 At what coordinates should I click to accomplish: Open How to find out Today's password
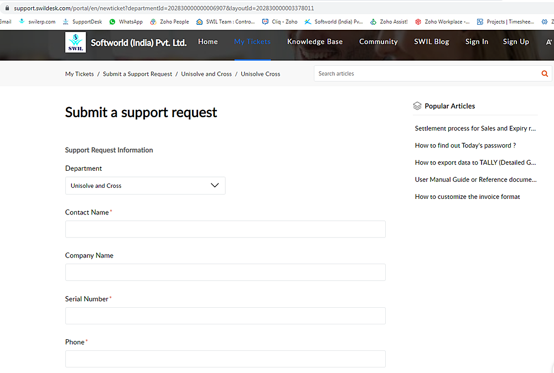coord(465,145)
